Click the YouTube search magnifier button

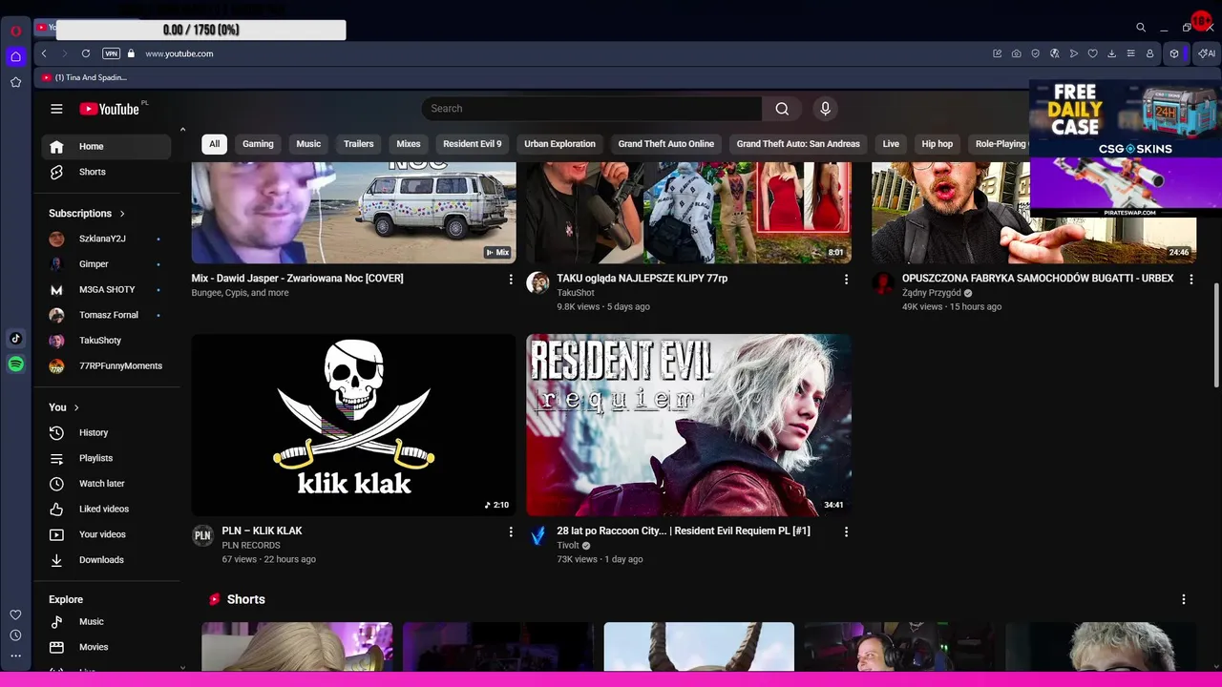click(782, 109)
